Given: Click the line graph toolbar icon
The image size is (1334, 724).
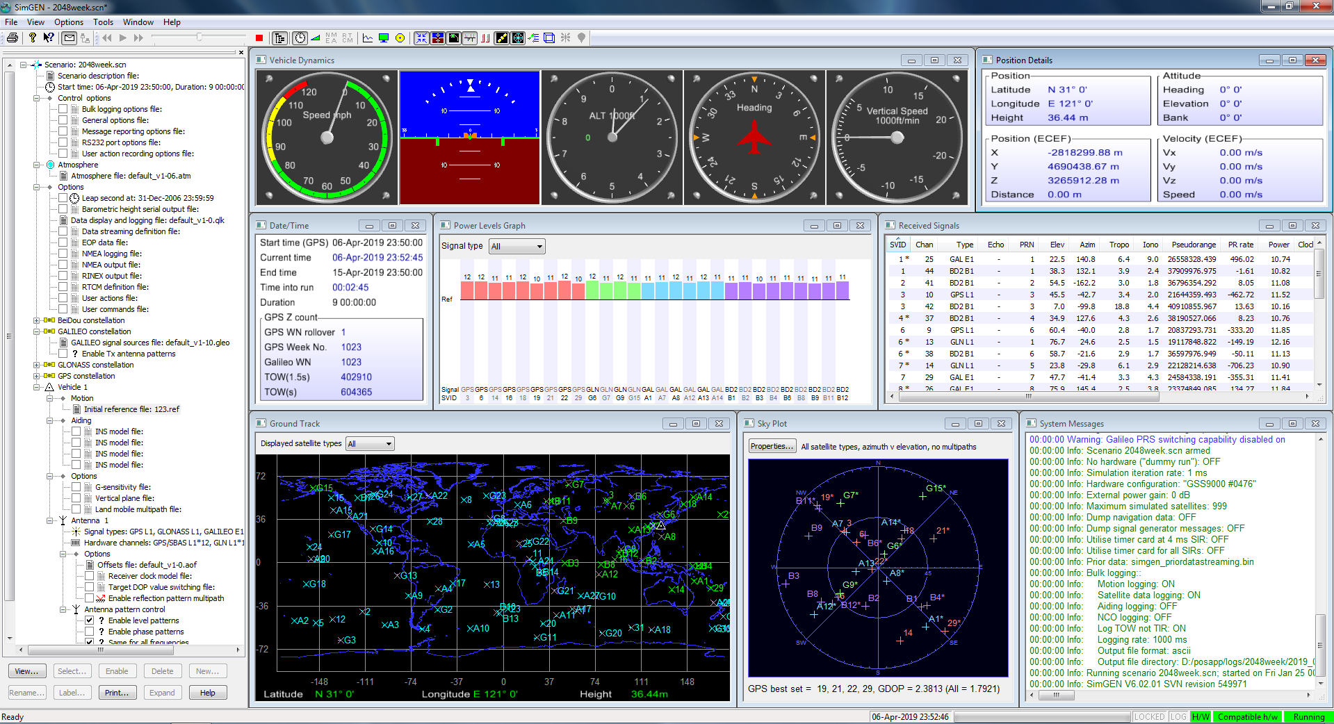Looking at the screenshot, I should tap(367, 38).
